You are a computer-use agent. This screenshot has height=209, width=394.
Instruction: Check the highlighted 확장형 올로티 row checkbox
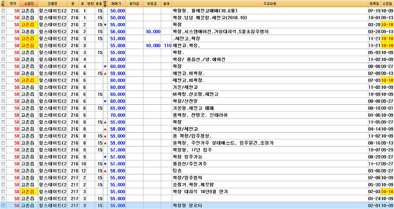point(3,206)
